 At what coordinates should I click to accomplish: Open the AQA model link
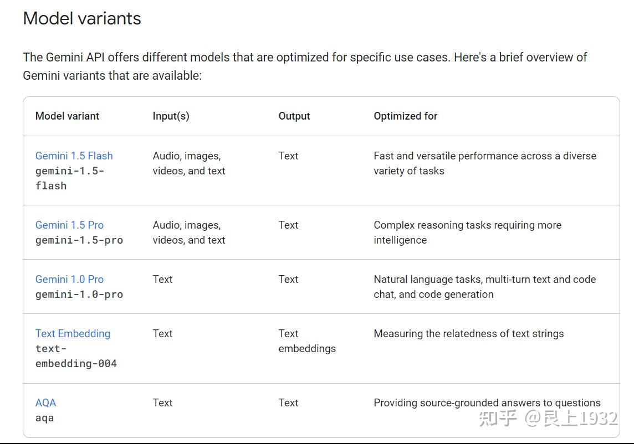click(45, 402)
